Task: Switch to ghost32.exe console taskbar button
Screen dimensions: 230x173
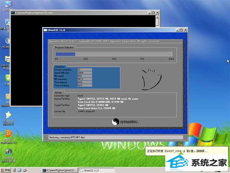Action: click(x=60, y=170)
